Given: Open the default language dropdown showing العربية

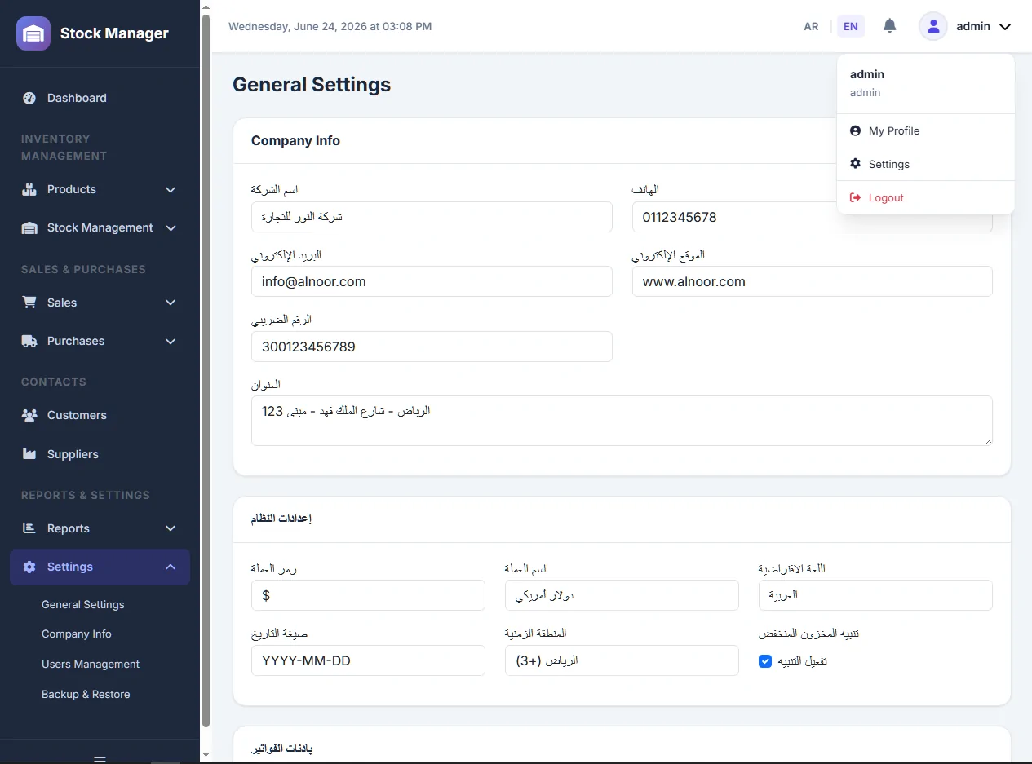Looking at the screenshot, I should [875, 595].
